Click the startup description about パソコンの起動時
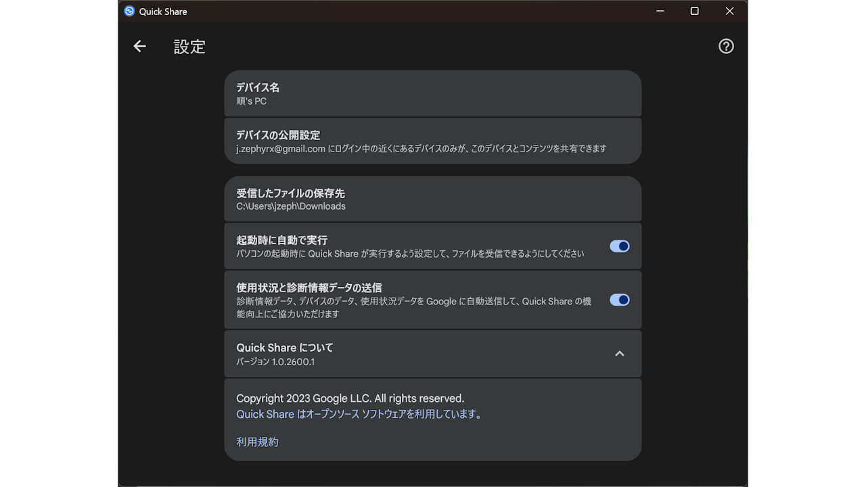The image size is (866, 487). (410, 254)
